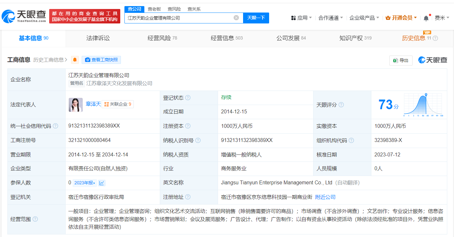Open the 公司发展 tab
Image resolution: width=454 pixels, height=237 pixels.
(291, 38)
